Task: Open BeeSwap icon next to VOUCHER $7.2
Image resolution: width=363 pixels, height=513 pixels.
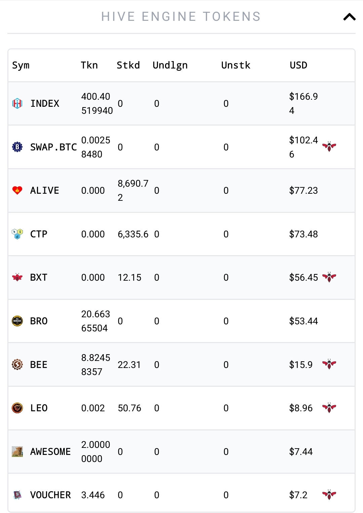Action: tap(329, 495)
